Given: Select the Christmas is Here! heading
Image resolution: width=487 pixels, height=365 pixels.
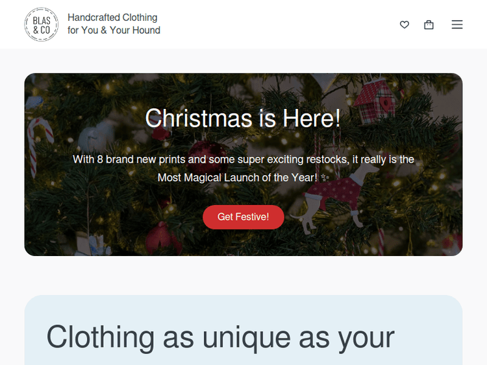Looking at the screenshot, I should (243, 118).
